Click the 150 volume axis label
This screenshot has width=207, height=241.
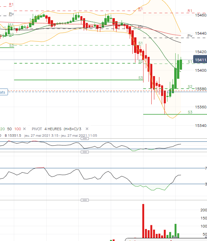[x=204, y=218]
